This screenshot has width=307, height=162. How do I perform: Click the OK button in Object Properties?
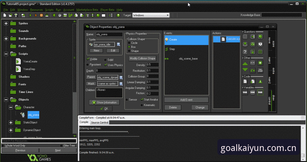pos(104,109)
